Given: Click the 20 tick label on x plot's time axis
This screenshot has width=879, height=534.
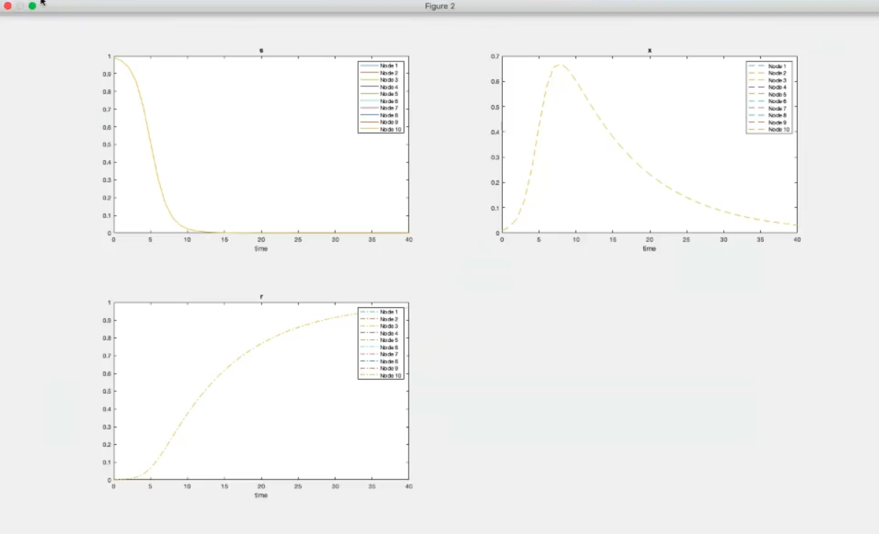Looking at the screenshot, I should [649, 239].
